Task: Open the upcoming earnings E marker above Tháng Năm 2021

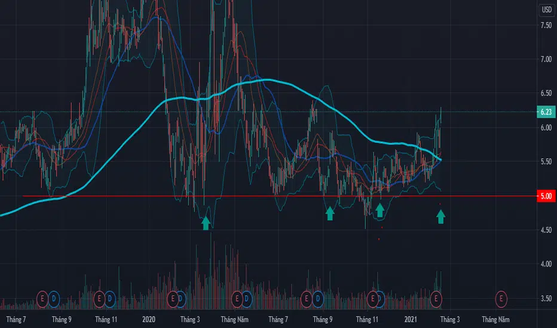Action: point(501,299)
